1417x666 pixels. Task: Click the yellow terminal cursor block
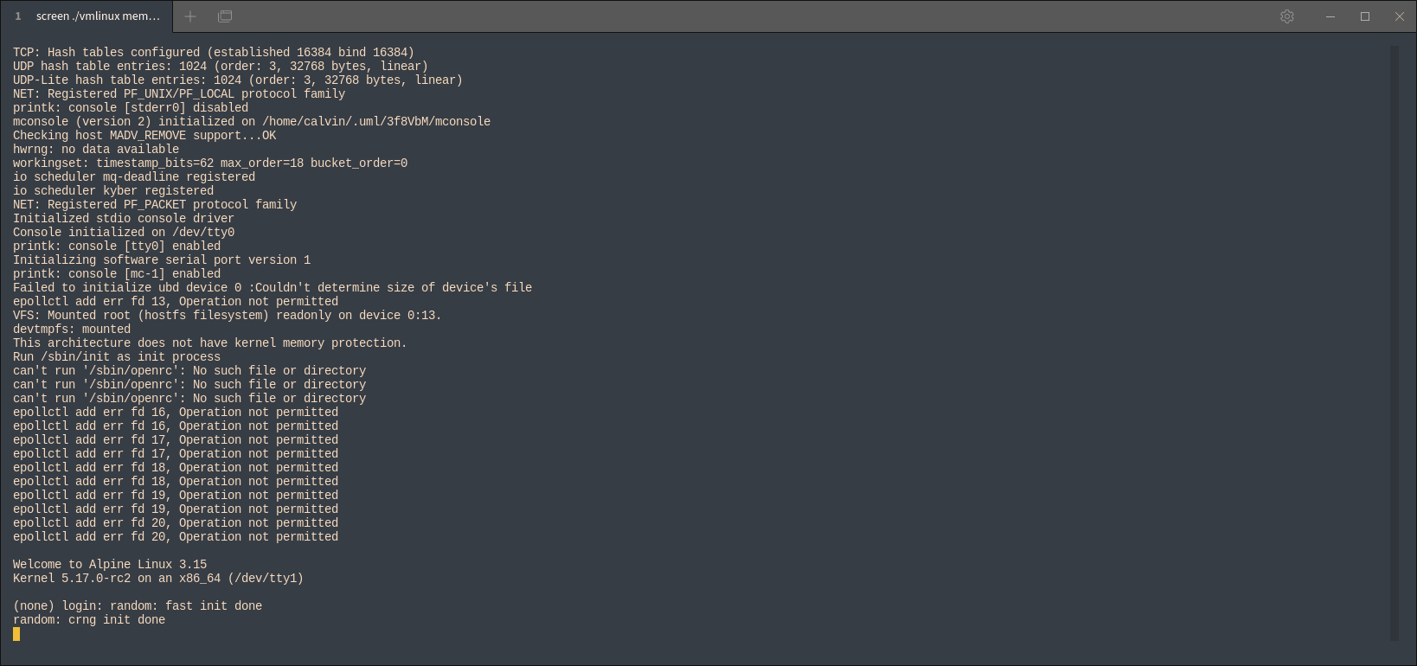16,634
